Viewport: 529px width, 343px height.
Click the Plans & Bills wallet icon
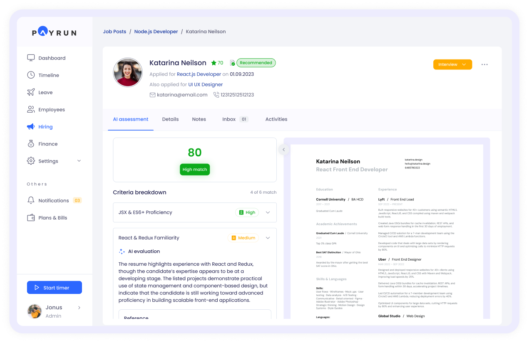pos(31,217)
